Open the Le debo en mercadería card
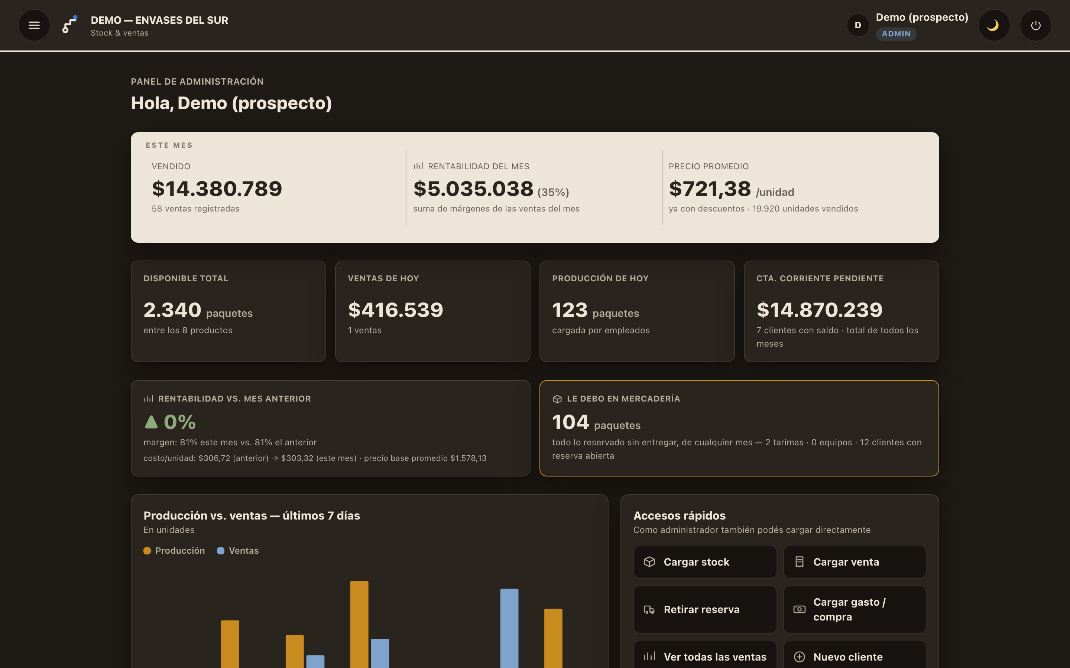 (x=739, y=428)
